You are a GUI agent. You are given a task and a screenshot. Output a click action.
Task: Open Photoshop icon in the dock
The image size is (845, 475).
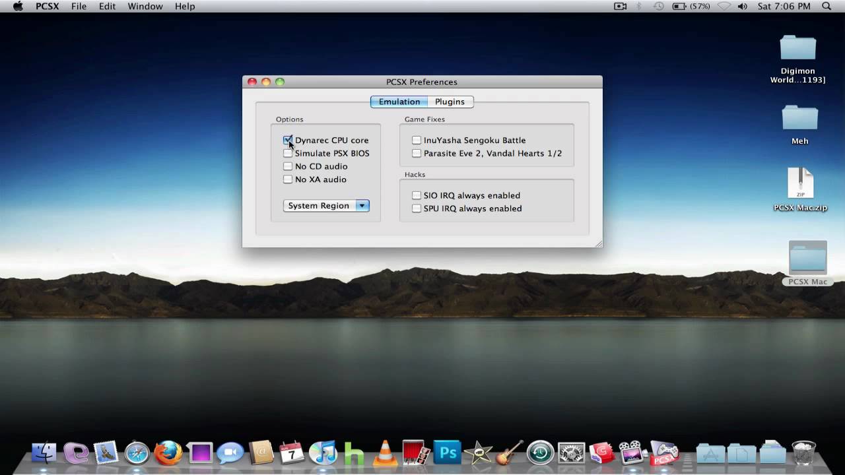[447, 453]
